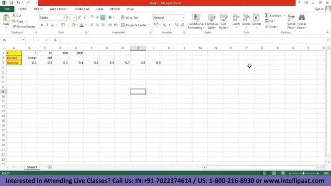331x186 pixels.
Task: Click the Save icon in quick access toolbar
Action: pyautogui.click(x=11, y=3)
